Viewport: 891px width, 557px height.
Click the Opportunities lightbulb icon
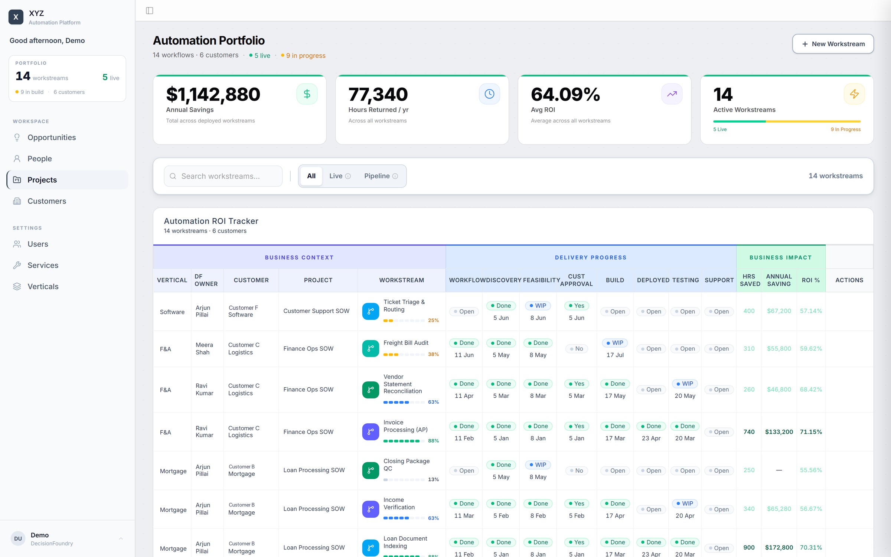coord(17,137)
